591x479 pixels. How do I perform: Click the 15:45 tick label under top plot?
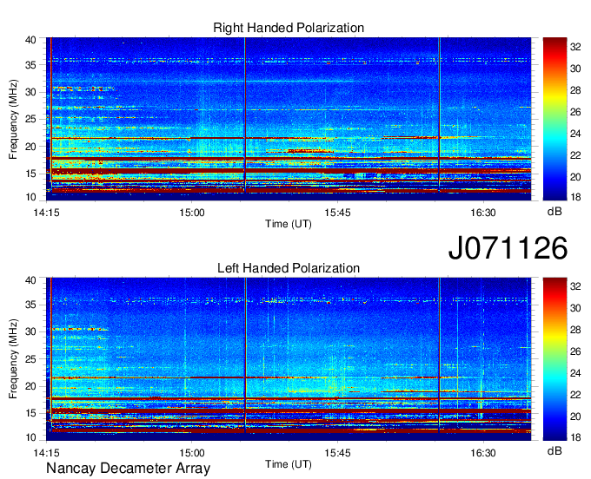click(337, 213)
